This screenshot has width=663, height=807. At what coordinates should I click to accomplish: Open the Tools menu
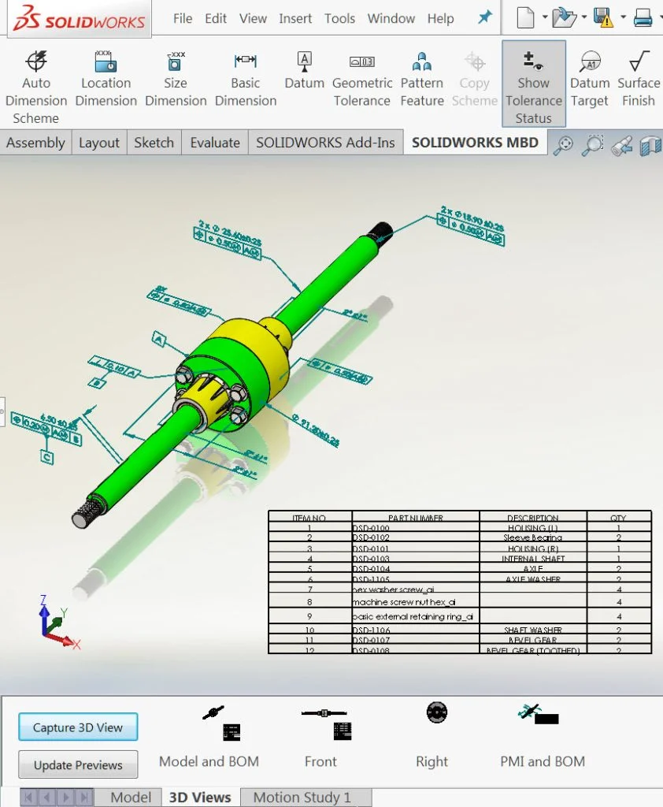pyautogui.click(x=339, y=18)
